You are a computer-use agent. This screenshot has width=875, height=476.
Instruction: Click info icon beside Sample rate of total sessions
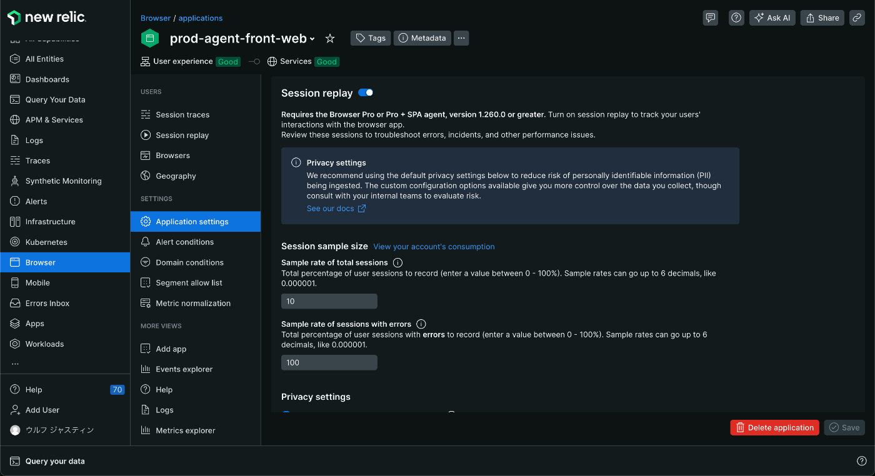[397, 262]
